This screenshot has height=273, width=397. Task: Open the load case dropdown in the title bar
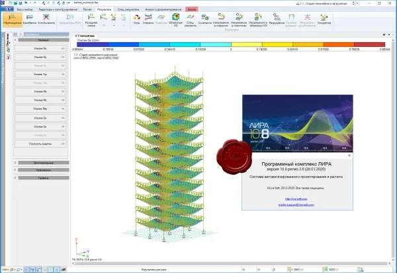pos(357,3)
